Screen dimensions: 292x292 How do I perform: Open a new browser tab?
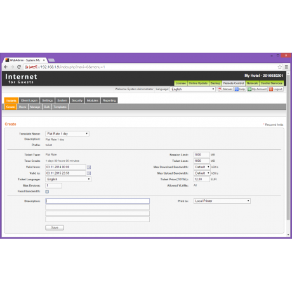point(51,60)
